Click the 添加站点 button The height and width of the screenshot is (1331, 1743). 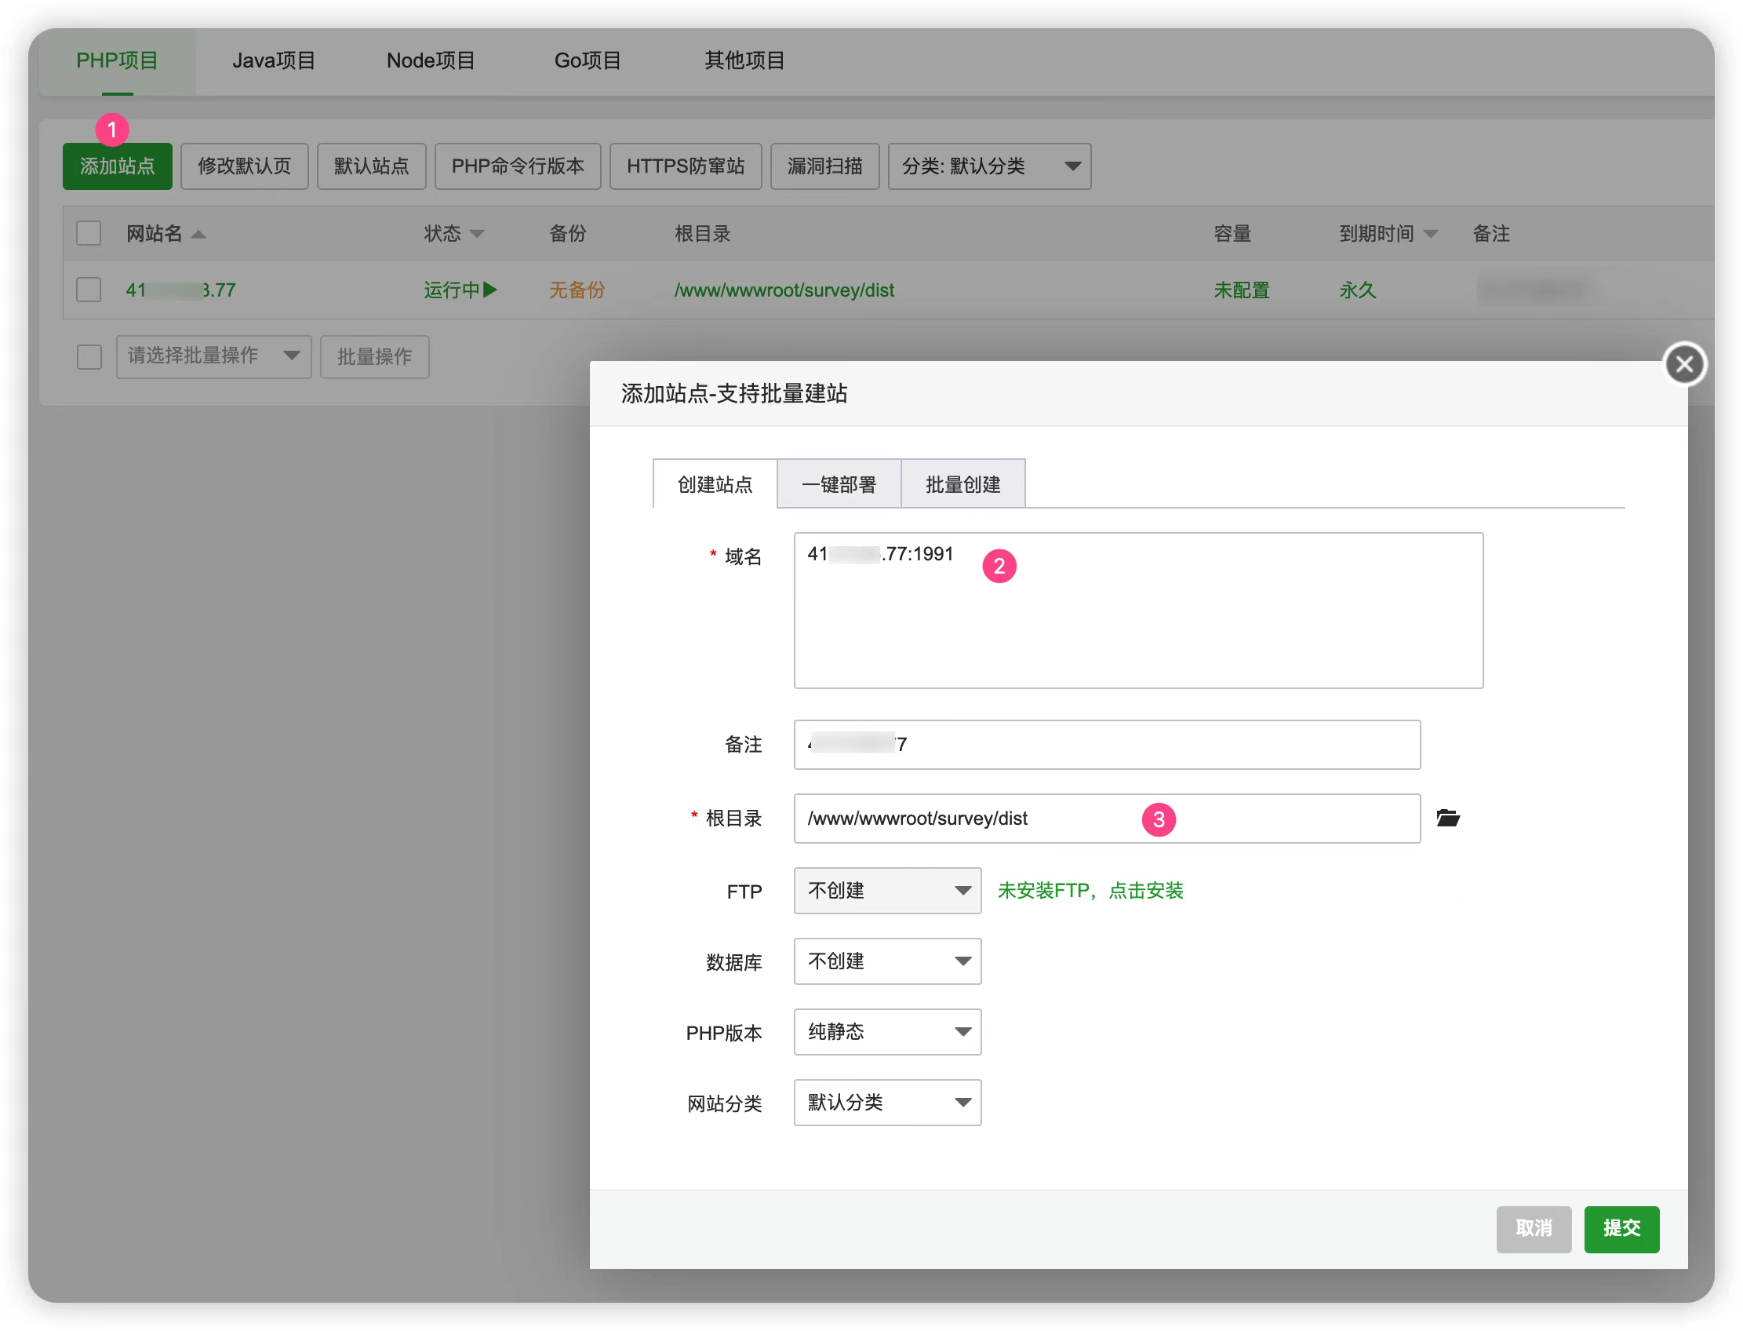coord(117,166)
